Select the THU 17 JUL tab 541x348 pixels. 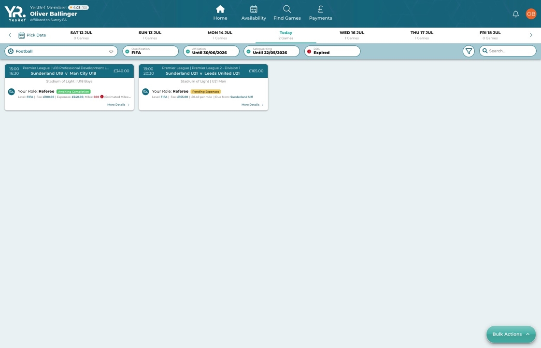[422, 35]
